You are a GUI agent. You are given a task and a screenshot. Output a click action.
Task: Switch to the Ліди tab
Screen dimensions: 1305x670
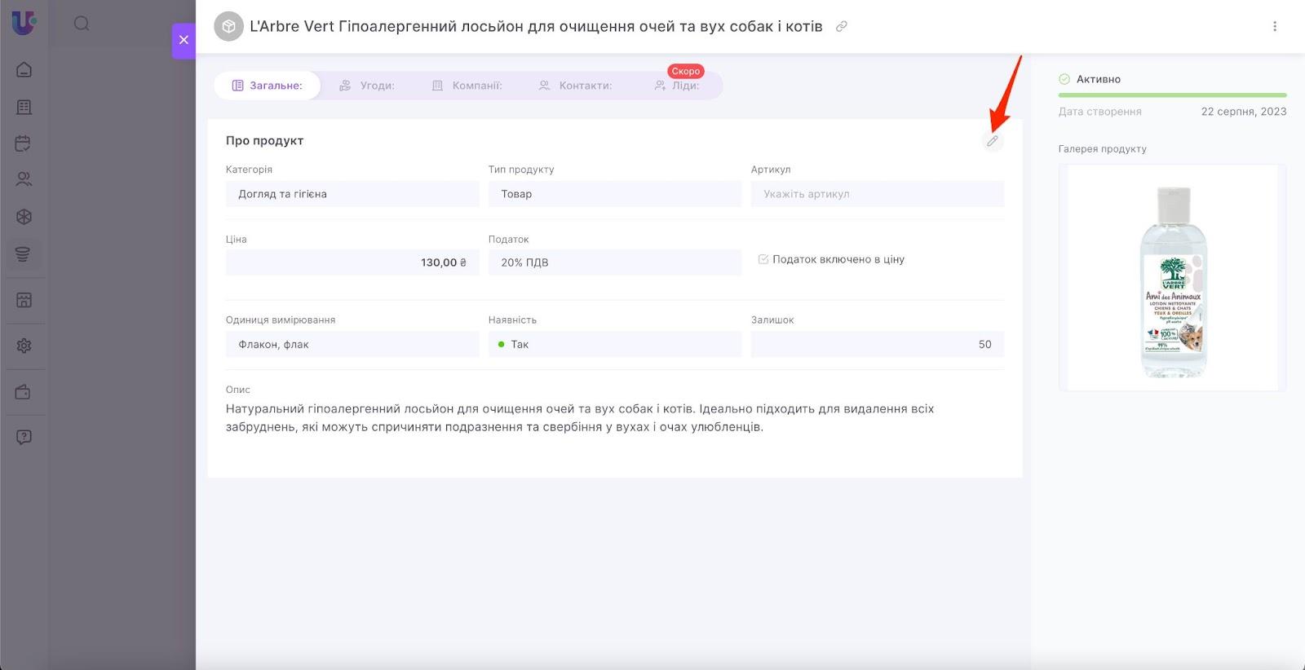click(x=677, y=86)
